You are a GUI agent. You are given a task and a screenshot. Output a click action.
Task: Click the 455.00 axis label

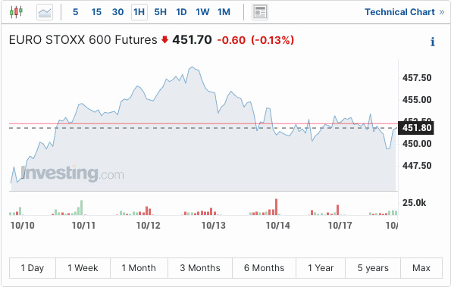tap(417, 100)
